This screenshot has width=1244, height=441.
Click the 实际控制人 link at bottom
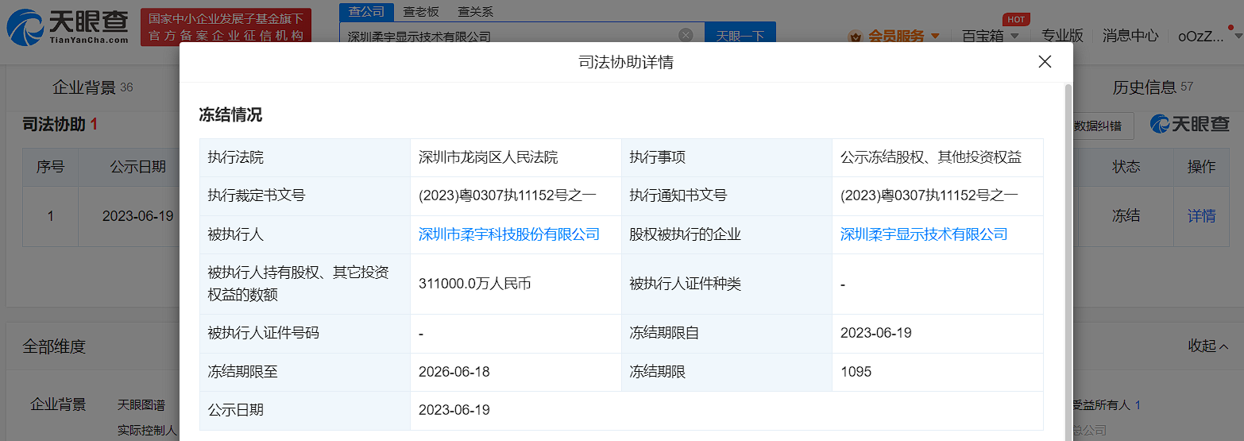click(147, 430)
